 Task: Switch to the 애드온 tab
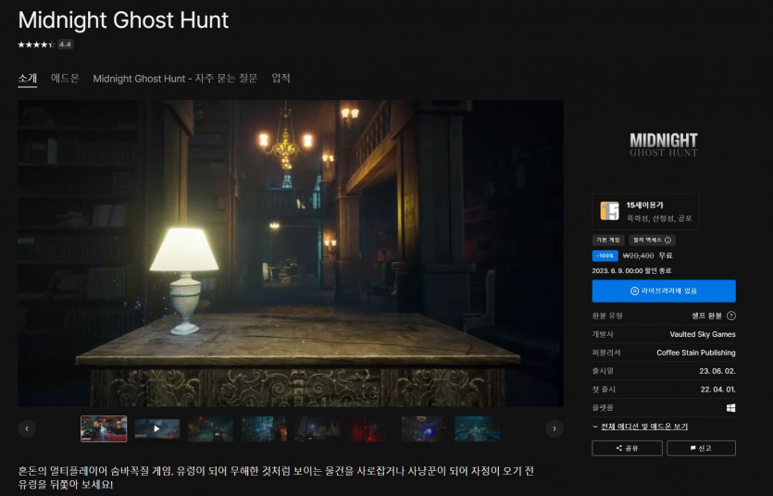point(65,79)
